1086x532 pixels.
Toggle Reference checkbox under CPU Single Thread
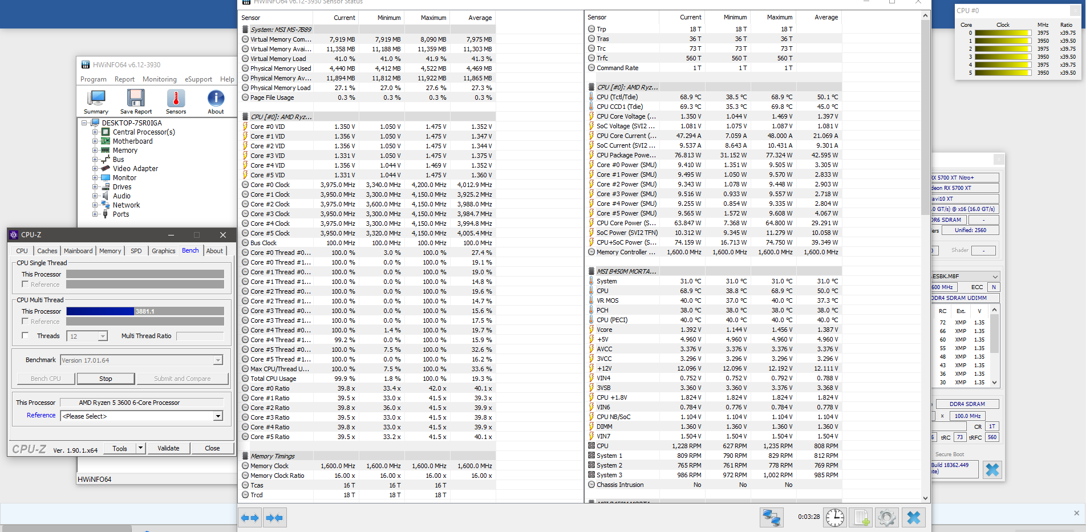click(25, 284)
